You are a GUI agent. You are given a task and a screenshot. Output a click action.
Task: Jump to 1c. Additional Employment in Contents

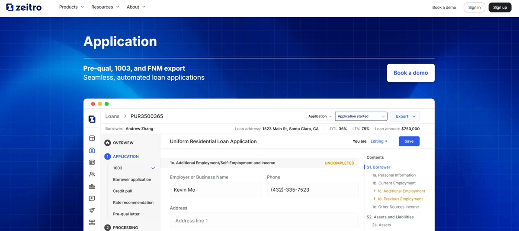[x=401, y=191]
